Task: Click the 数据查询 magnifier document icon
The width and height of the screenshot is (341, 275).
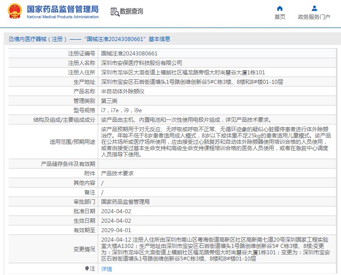Action: pos(114,12)
